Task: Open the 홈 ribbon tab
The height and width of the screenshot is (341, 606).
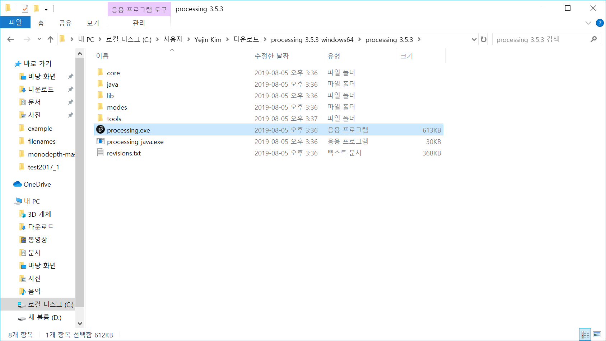Action: [41, 23]
